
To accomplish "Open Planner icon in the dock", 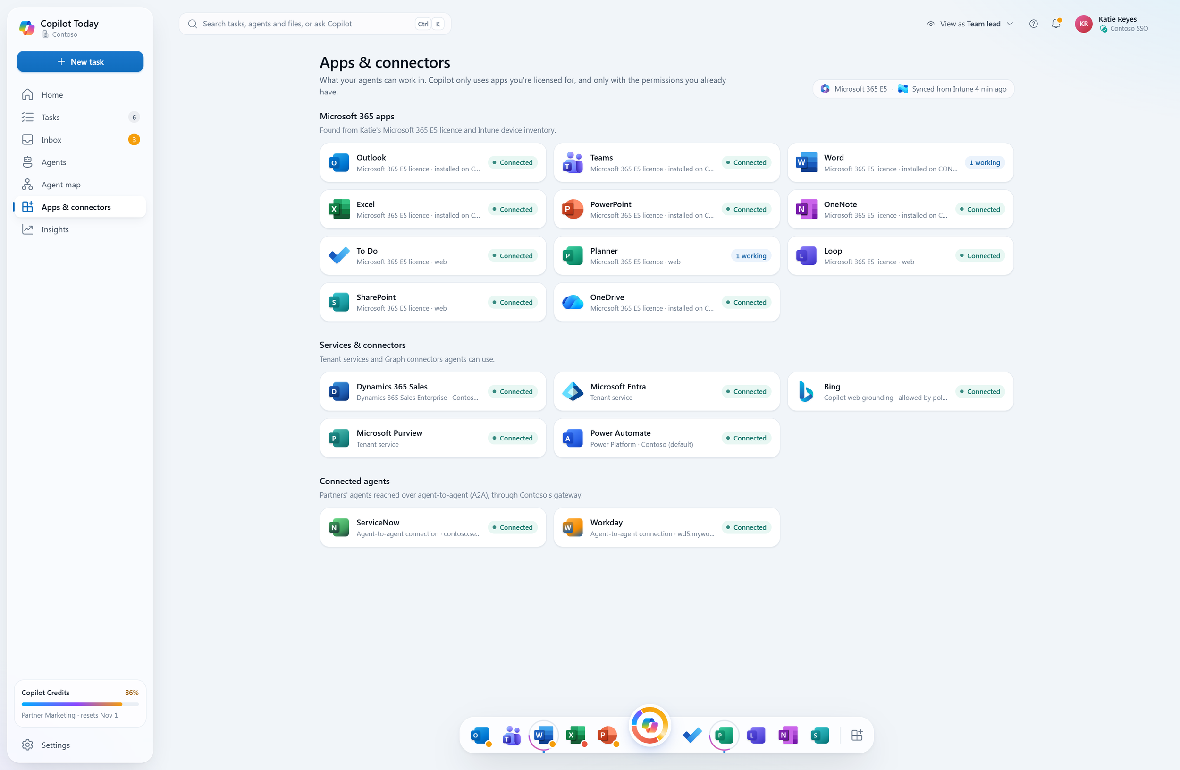I will (x=724, y=735).
